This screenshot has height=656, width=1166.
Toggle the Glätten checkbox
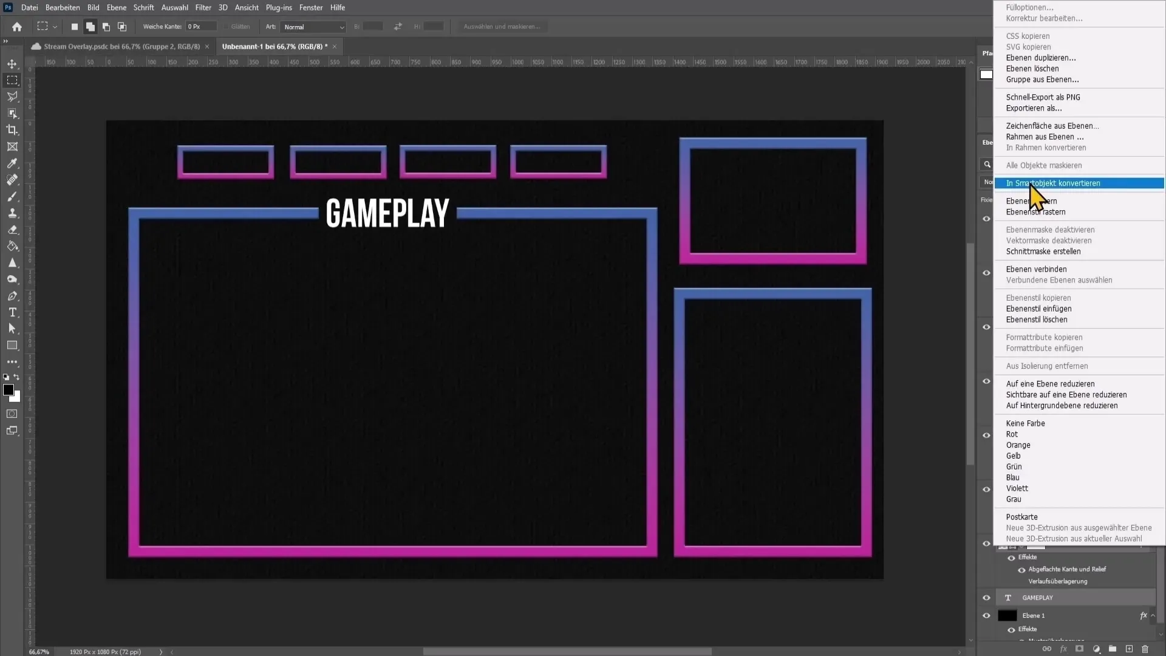click(226, 27)
